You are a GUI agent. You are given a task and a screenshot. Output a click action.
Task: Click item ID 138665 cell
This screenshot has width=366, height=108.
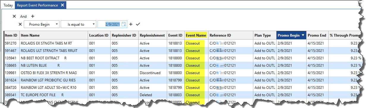coord(11,66)
